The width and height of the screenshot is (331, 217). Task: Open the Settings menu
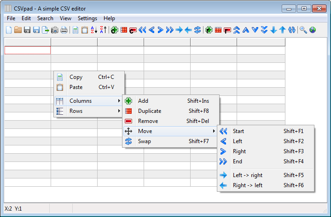[x=87, y=18]
